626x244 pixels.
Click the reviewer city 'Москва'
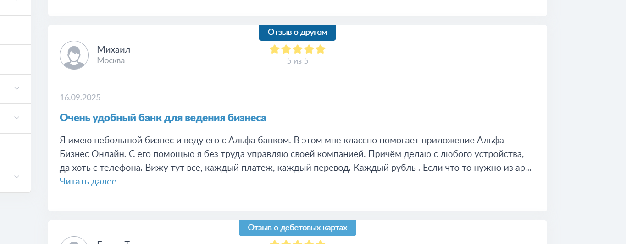coord(111,60)
